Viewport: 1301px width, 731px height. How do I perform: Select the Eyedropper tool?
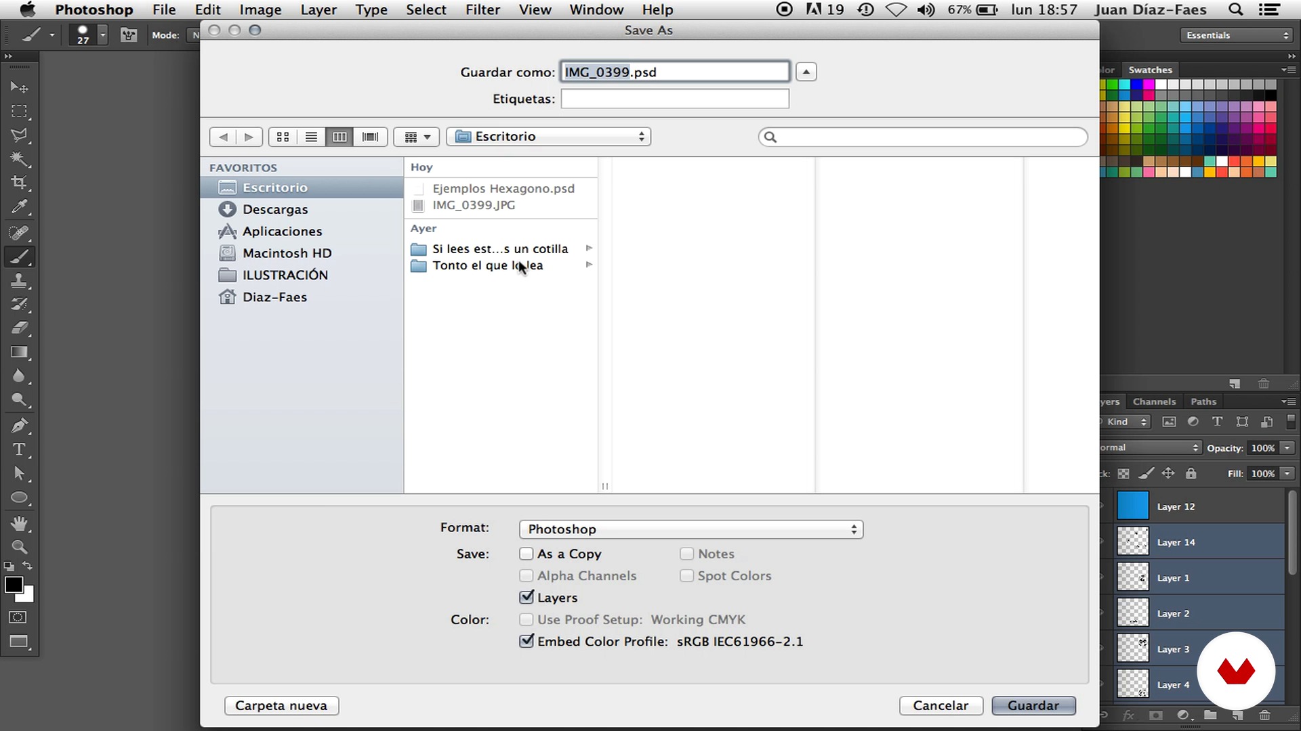coord(19,206)
